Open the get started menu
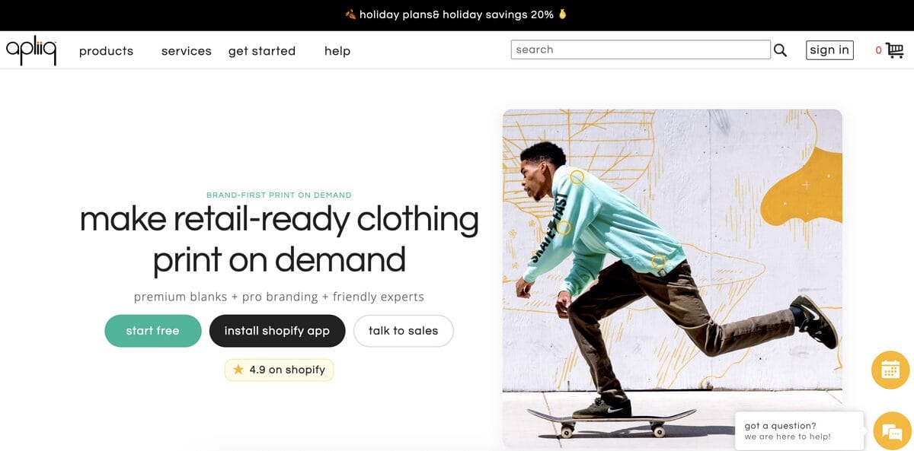Image resolution: width=914 pixels, height=451 pixels. [261, 51]
